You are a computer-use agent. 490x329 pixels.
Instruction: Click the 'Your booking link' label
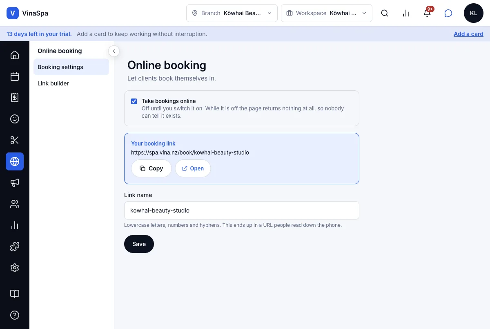coord(153,143)
